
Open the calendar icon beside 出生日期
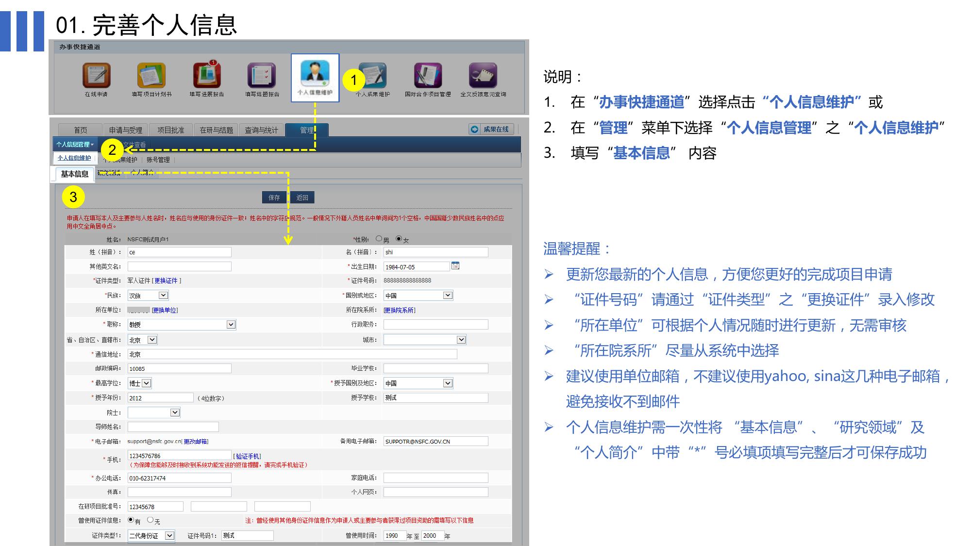(x=455, y=266)
